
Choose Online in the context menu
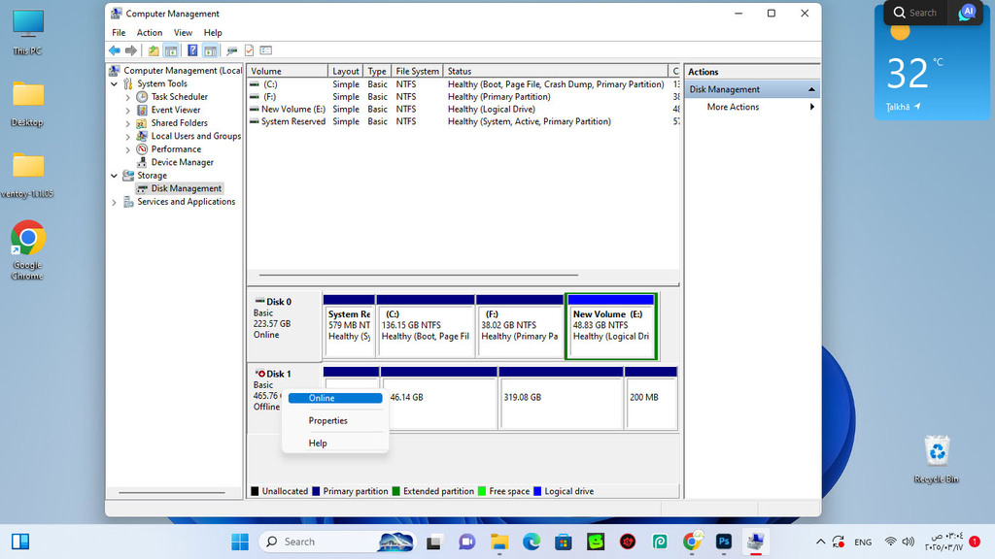[x=335, y=398]
